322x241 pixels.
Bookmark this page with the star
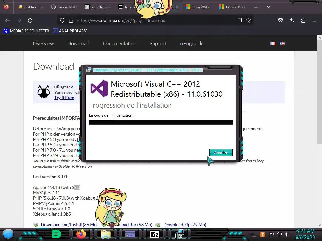(x=248, y=20)
